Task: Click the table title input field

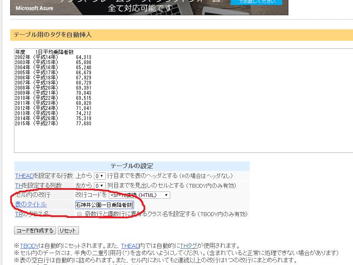Action: click(x=104, y=205)
